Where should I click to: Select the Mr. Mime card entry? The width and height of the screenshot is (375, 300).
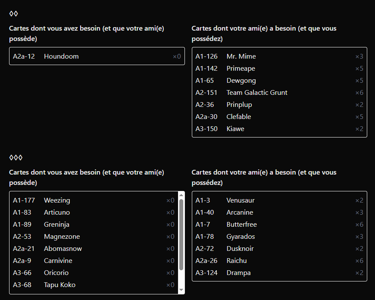coord(279,56)
